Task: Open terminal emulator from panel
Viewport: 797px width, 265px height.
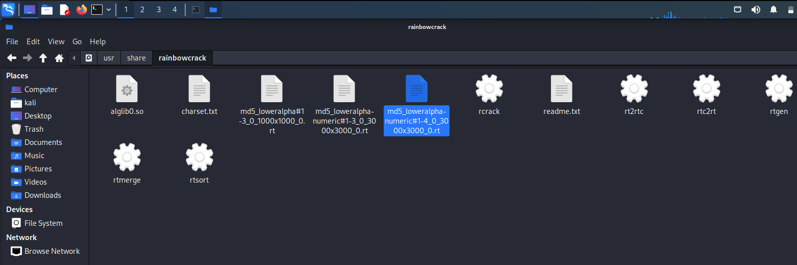Action: pyautogui.click(x=97, y=10)
